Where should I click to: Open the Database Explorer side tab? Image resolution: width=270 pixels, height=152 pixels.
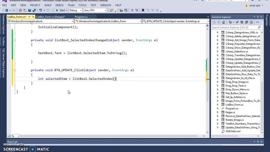click(3, 24)
